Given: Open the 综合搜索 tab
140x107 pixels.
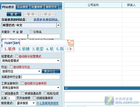Looking at the screenshot, I should point(22,7).
